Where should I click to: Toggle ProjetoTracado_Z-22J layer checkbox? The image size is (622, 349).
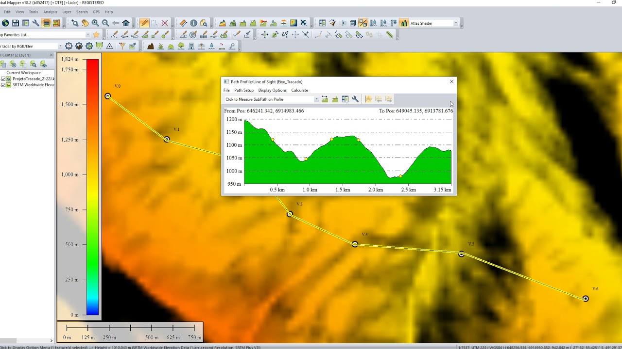(3, 79)
